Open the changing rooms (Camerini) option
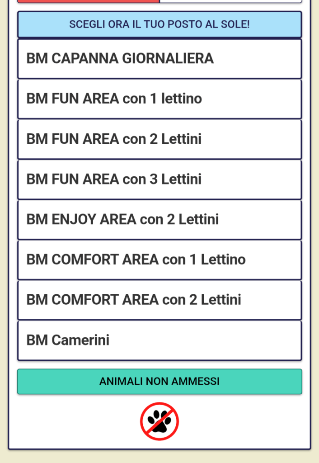The width and height of the screenshot is (319, 463). pyautogui.click(x=159, y=340)
